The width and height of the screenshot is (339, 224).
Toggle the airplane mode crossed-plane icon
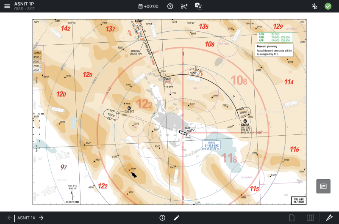(315, 6)
